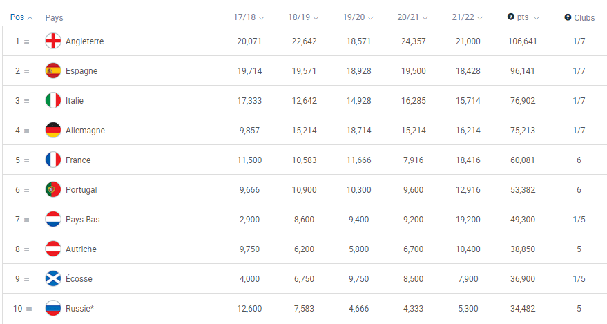
Task: Sort by the 21/22 season column
Action: click(468, 17)
